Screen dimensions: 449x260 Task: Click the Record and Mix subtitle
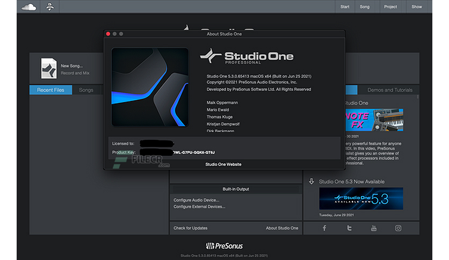[x=75, y=73]
